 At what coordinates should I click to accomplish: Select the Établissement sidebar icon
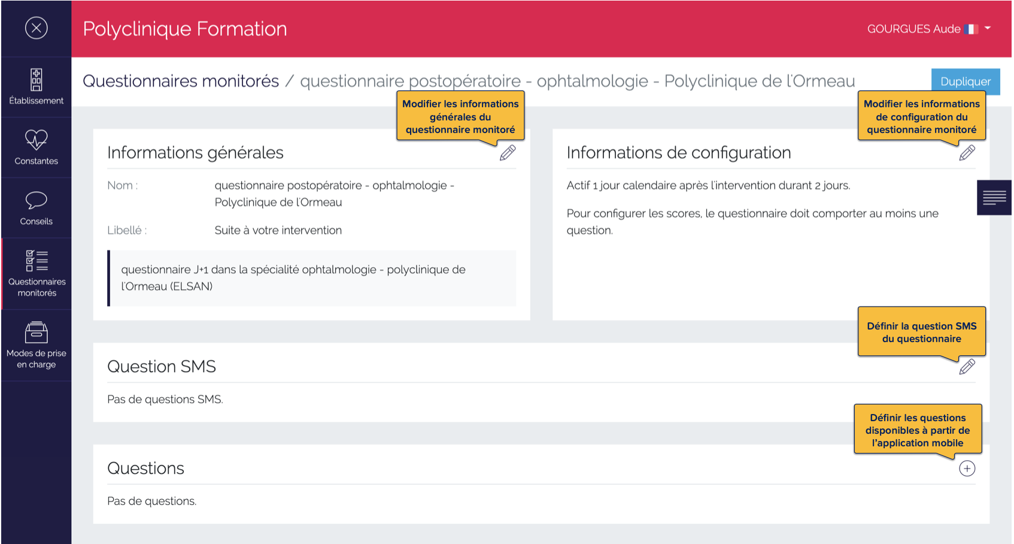pyautogui.click(x=36, y=85)
